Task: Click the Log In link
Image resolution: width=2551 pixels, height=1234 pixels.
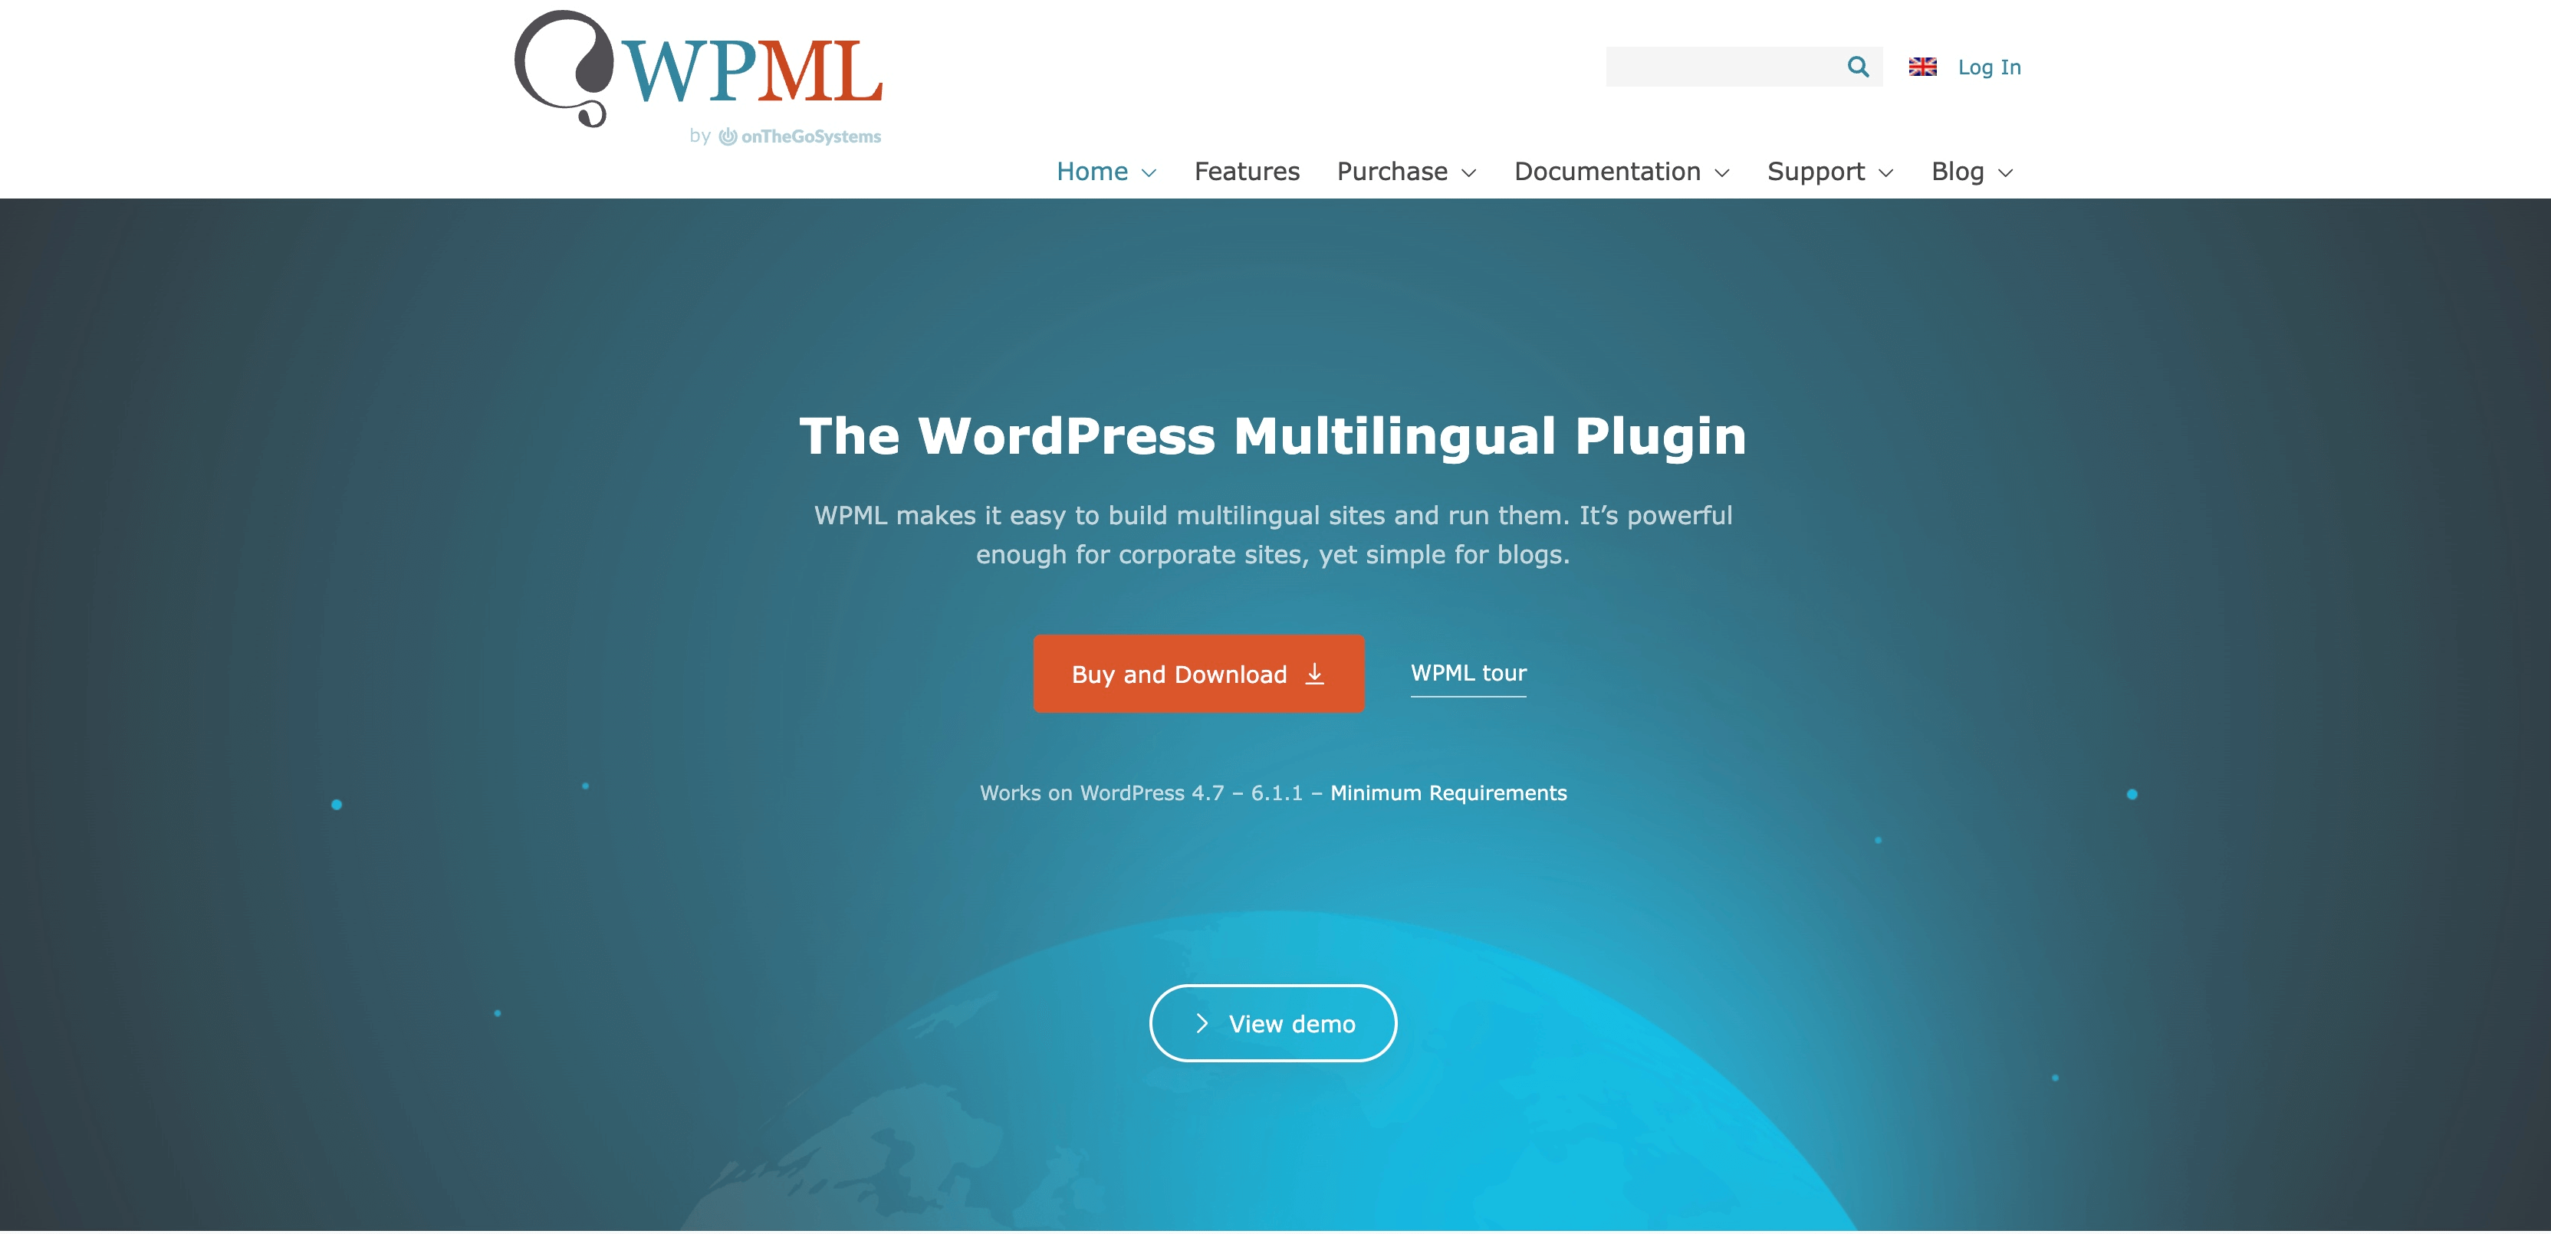Action: pos(1991,67)
